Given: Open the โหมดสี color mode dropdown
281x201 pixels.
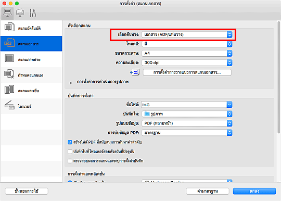Looking at the screenshot, I should (187, 44).
